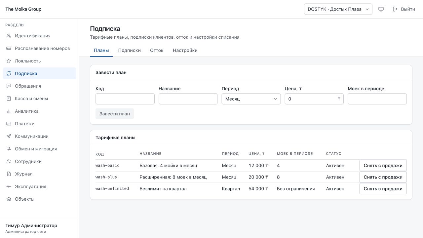This screenshot has height=238, width=423.
Task: Click the 12 000 ₸ price cell
Action: (258, 166)
